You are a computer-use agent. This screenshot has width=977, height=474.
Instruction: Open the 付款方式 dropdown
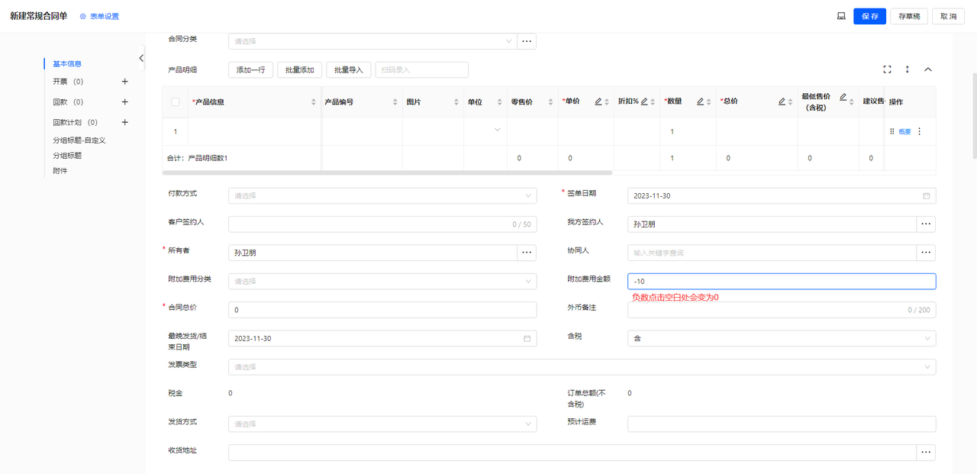[x=382, y=196]
